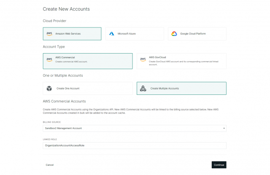The width and height of the screenshot is (270, 175).
Task: Click the single cube Create One Account icon
Action: click(49, 89)
